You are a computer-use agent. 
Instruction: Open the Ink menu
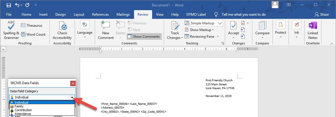pyautogui.click(x=297, y=30)
